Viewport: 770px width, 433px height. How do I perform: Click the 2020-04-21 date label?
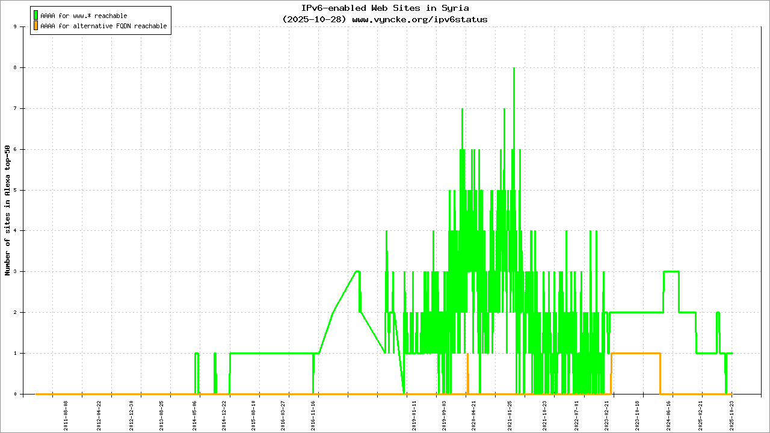(x=473, y=414)
